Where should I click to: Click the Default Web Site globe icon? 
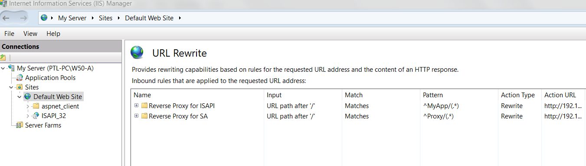tap(28, 97)
